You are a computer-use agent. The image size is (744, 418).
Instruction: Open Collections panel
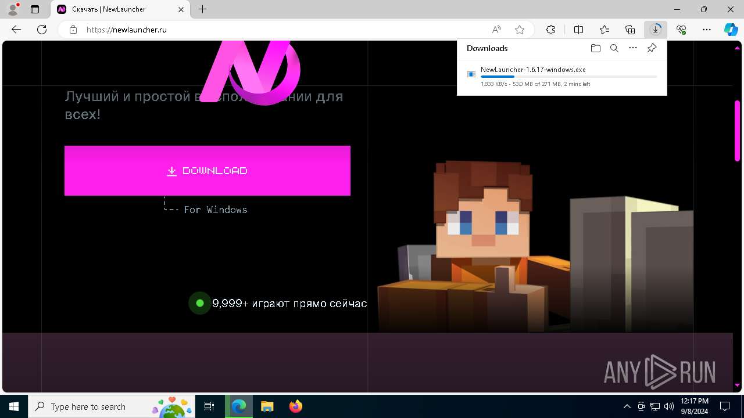tap(630, 30)
